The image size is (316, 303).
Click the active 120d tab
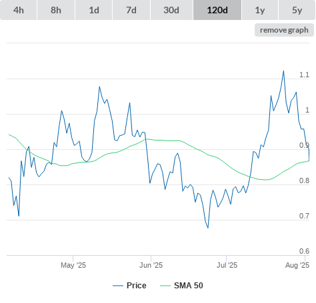[x=217, y=10]
